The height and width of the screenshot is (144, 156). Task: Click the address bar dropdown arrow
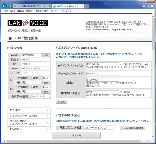(x=47, y=6)
